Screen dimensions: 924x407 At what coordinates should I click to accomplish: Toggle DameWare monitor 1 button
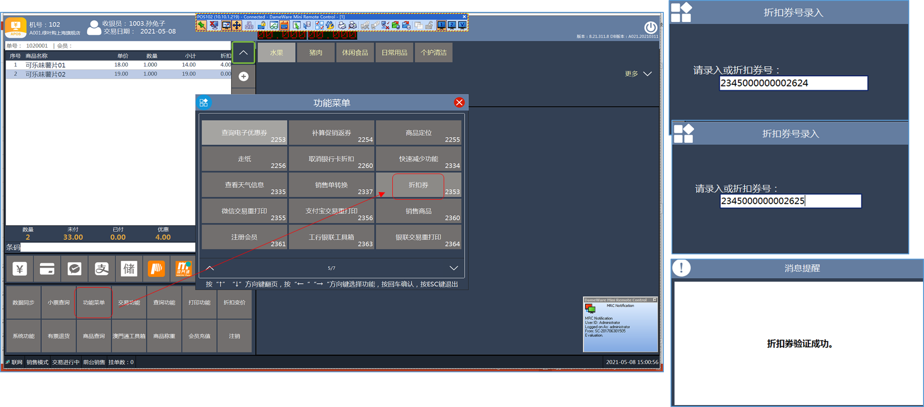pos(441,25)
